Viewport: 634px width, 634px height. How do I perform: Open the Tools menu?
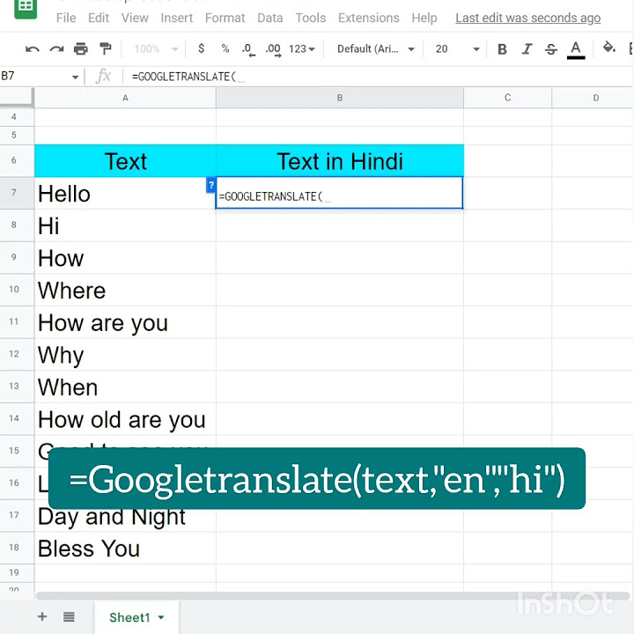(x=311, y=18)
